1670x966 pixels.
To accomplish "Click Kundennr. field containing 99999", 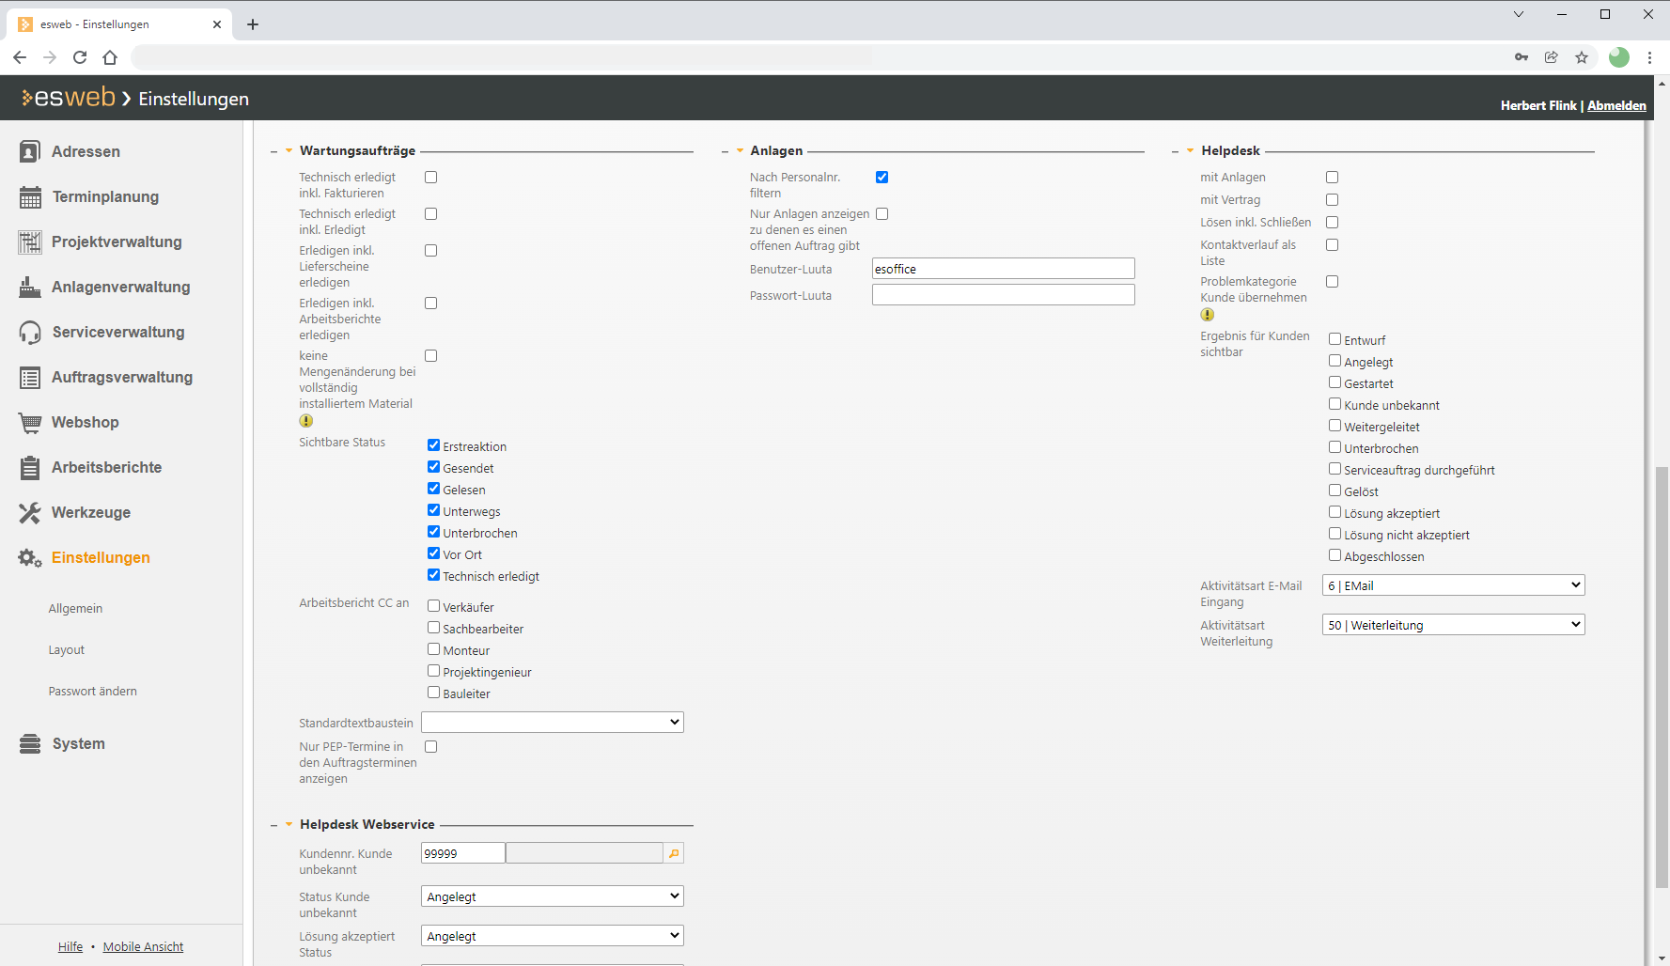I will [x=462, y=853].
